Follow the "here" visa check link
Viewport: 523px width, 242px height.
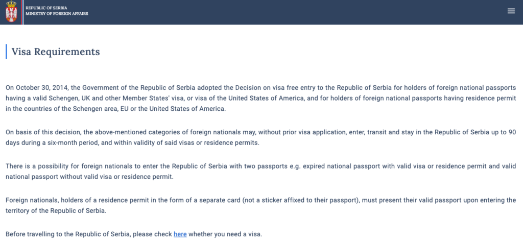click(x=180, y=234)
